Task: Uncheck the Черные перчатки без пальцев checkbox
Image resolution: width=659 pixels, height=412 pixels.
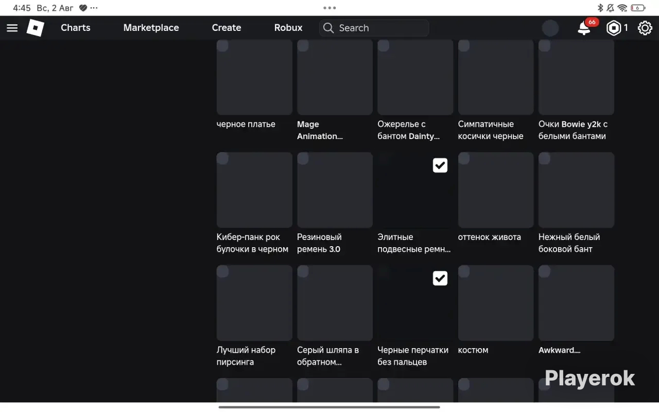Action: pos(440,278)
